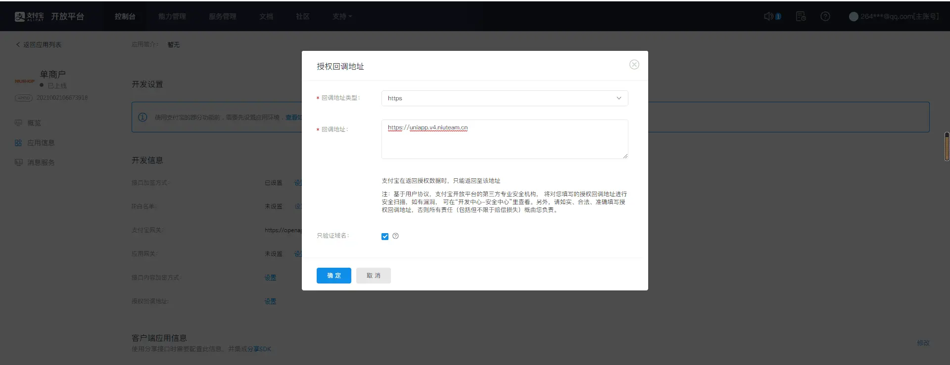Click the help tooltip icon beside 只验证域名
This screenshot has width=950, height=365.
click(395, 236)
